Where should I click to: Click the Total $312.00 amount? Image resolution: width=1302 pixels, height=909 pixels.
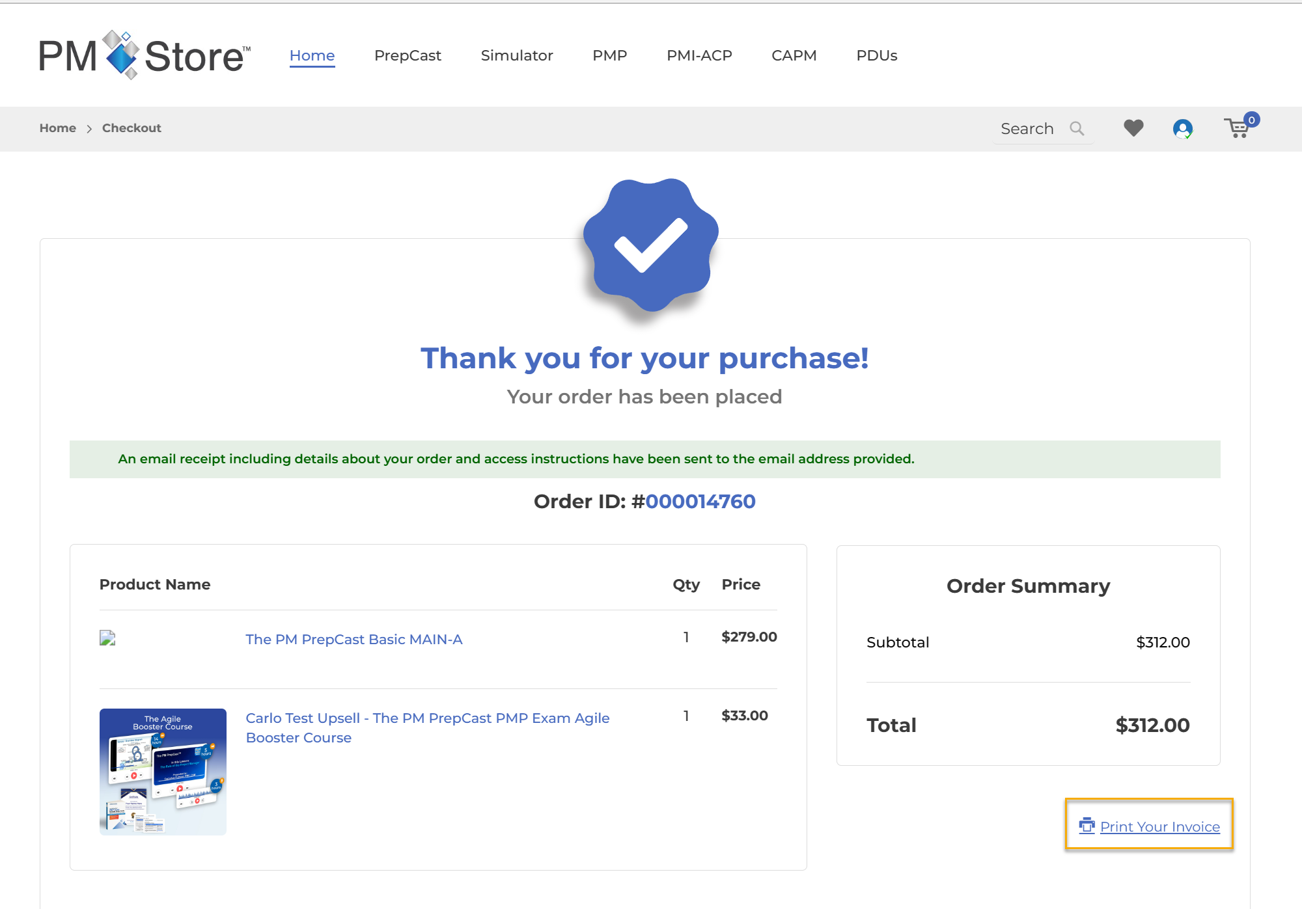click(x=1153, y=726)
